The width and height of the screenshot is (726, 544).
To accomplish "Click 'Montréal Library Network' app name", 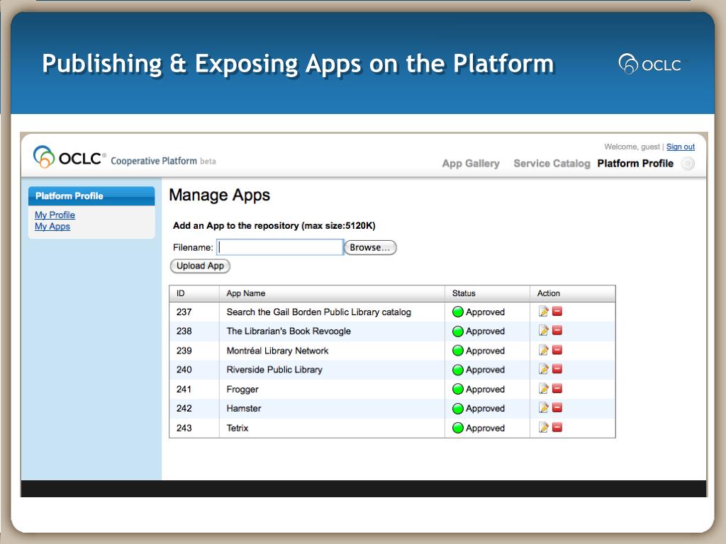I will pyautogui.click(x=277, y=351).
